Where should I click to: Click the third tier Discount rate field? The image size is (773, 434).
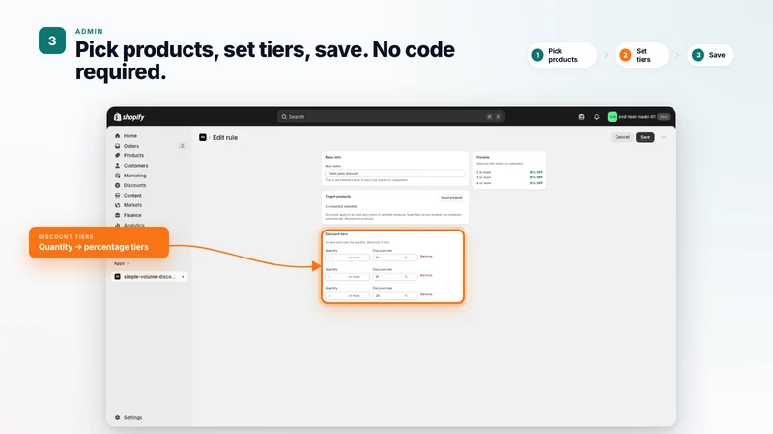(395, 296)
